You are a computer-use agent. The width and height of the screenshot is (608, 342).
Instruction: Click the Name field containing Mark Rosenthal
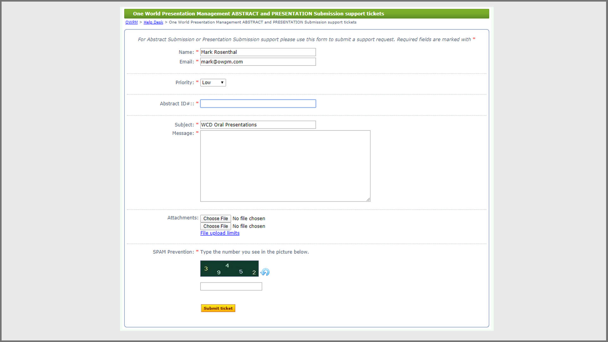tap(258, 52)
